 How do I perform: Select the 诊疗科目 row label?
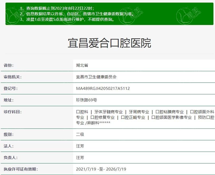point(13,112)
